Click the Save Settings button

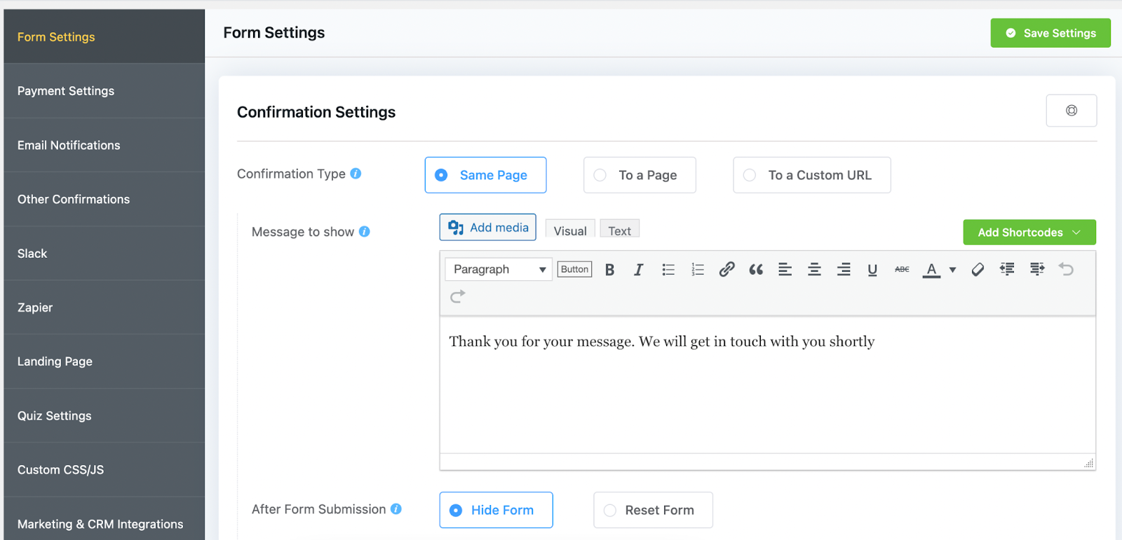pos(1050,33)
